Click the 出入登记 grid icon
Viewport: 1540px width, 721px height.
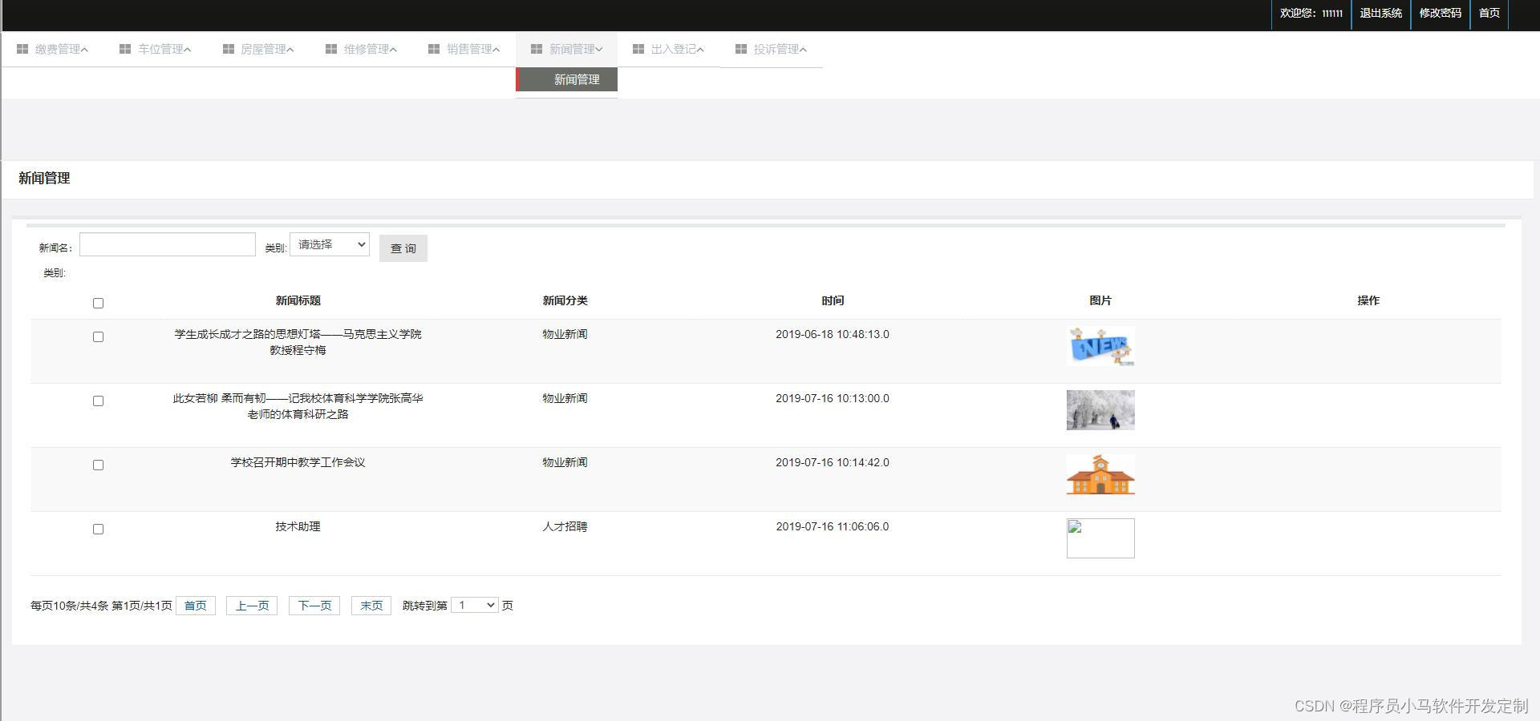point(638,48)
